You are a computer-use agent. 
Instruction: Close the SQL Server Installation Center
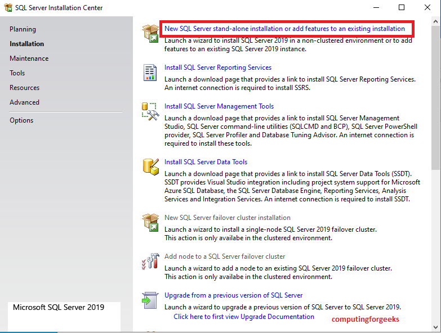point(427,7)
